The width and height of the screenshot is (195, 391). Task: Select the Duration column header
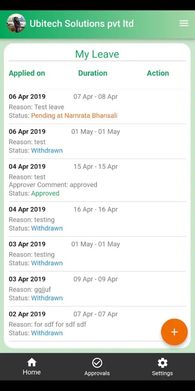tap(93, 73)
